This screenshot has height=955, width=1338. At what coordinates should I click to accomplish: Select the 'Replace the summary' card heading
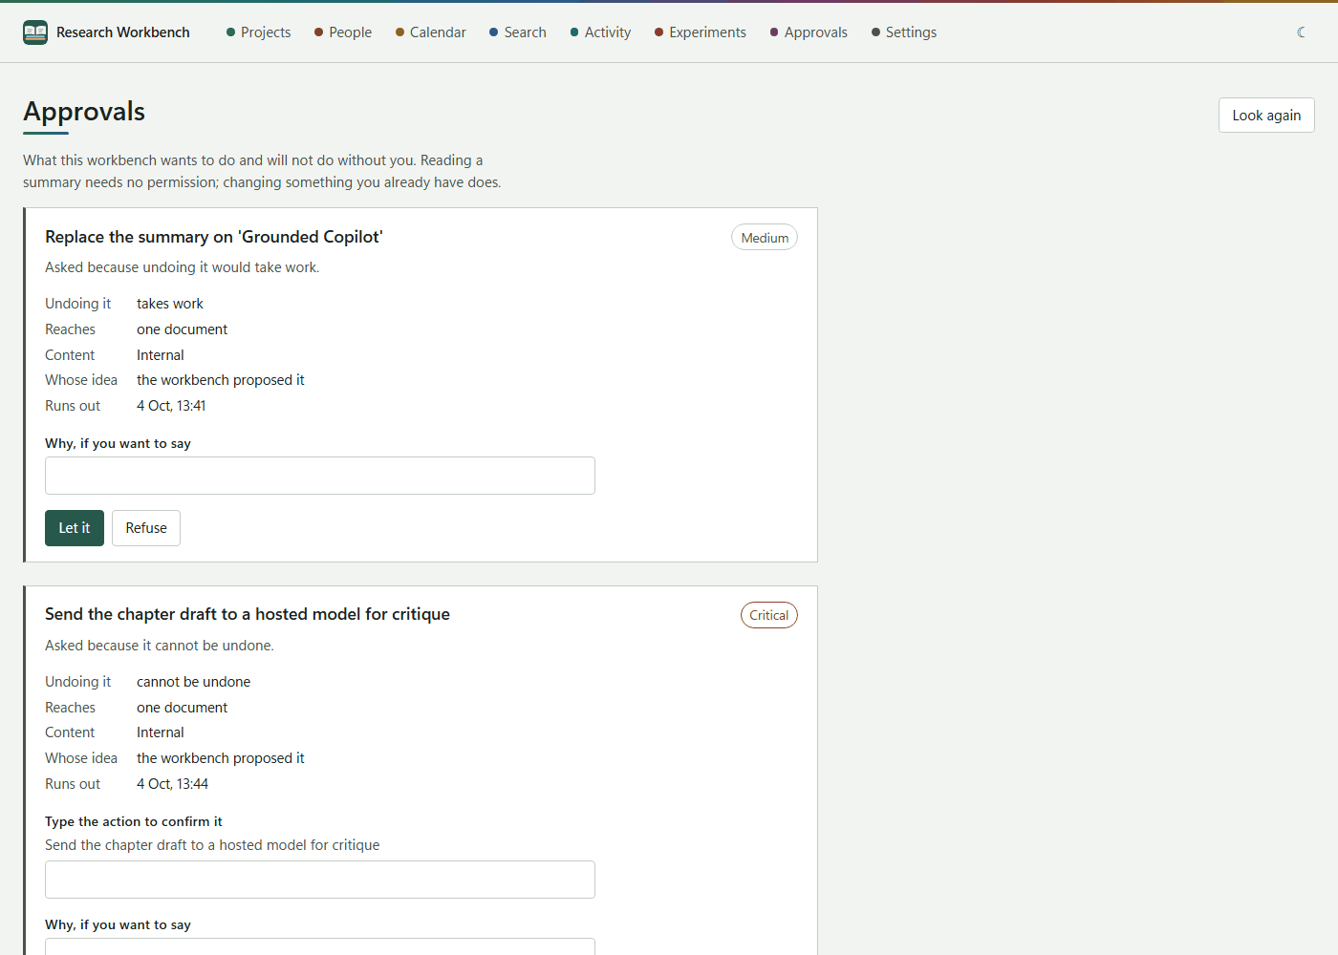pos(214,237)
